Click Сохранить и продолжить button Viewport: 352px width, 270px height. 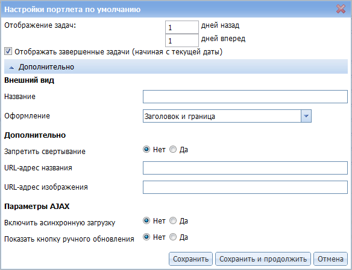click(x=263, y=259)
